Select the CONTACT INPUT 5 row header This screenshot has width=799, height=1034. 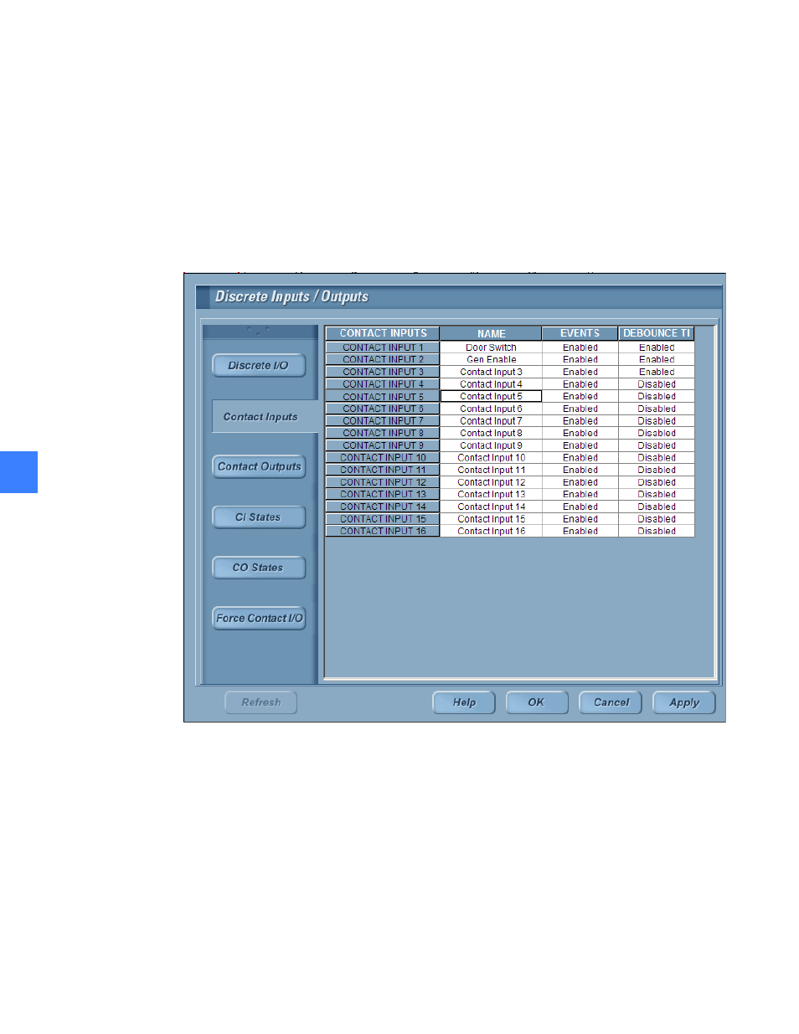(383, 397)
